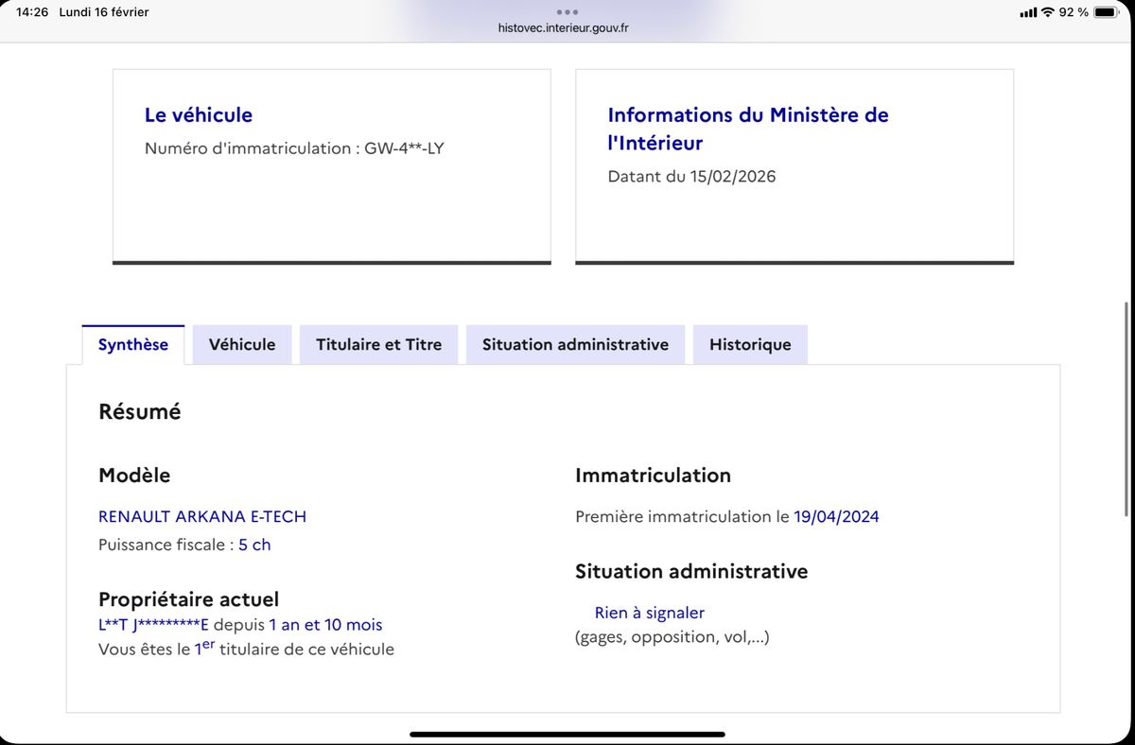
Task: Open the Titulaire et Titre tab
Action: click(x=378, y=344)
